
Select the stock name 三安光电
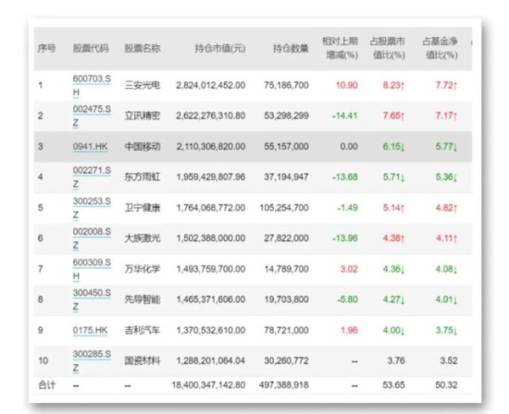(143, 86)
